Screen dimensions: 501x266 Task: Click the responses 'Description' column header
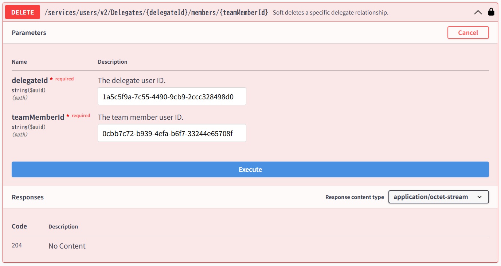[x=63, y=227]
